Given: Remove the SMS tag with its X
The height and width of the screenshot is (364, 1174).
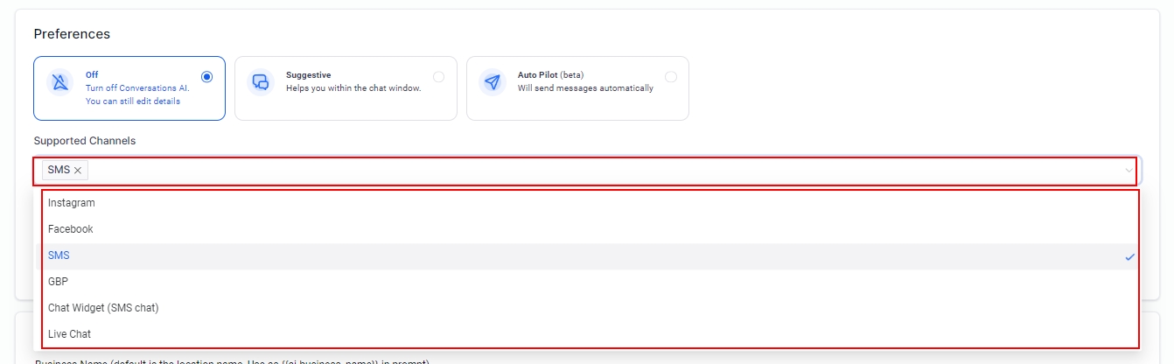Looking at the screenshot, I should coord(78,170).
